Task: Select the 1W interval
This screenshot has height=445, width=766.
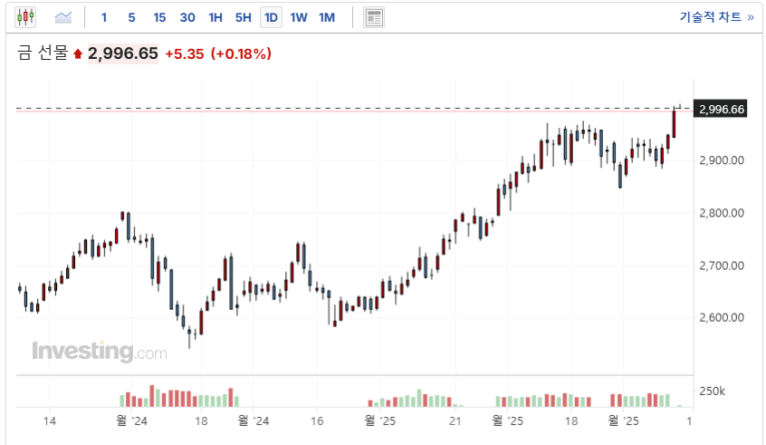Action: (x=299, y=17)
